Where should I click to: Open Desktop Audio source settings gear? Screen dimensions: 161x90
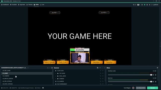(156, 75)
